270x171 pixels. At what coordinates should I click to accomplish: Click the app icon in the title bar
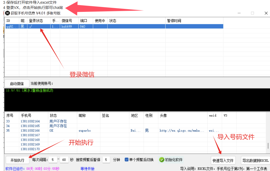tap(8, 13)
